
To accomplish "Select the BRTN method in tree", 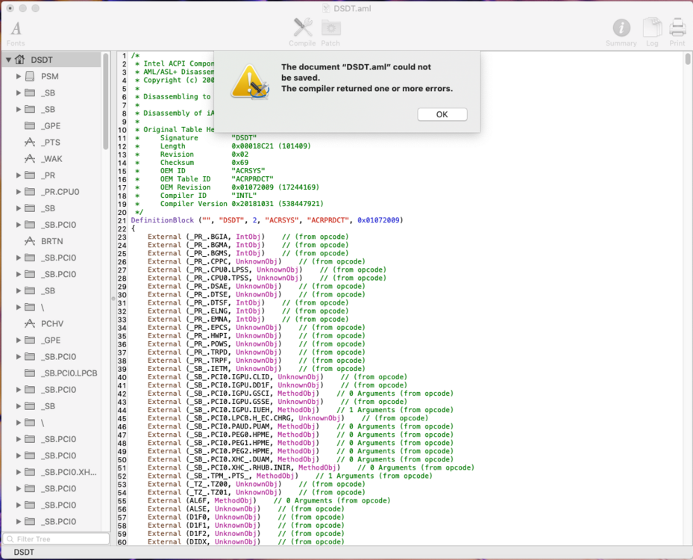I will [51, 241].
